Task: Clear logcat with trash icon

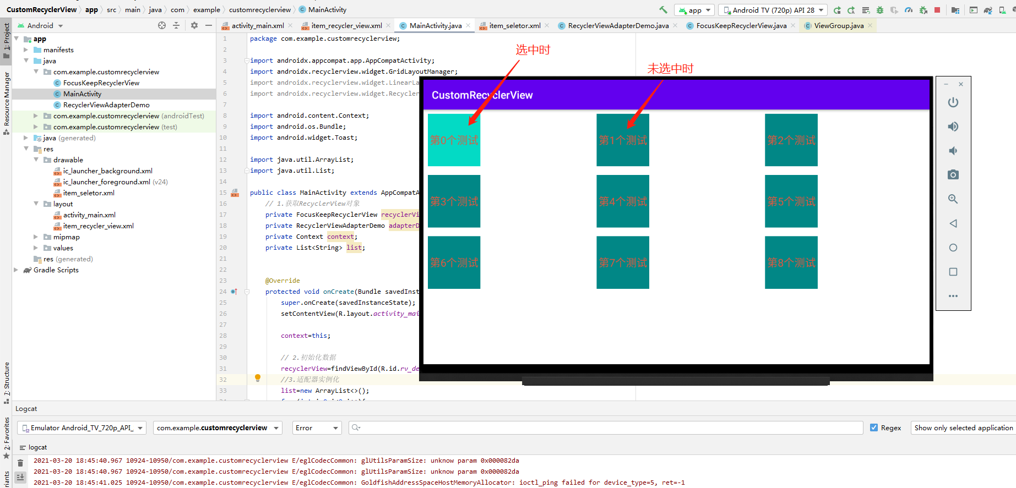Action: (20, 463)
